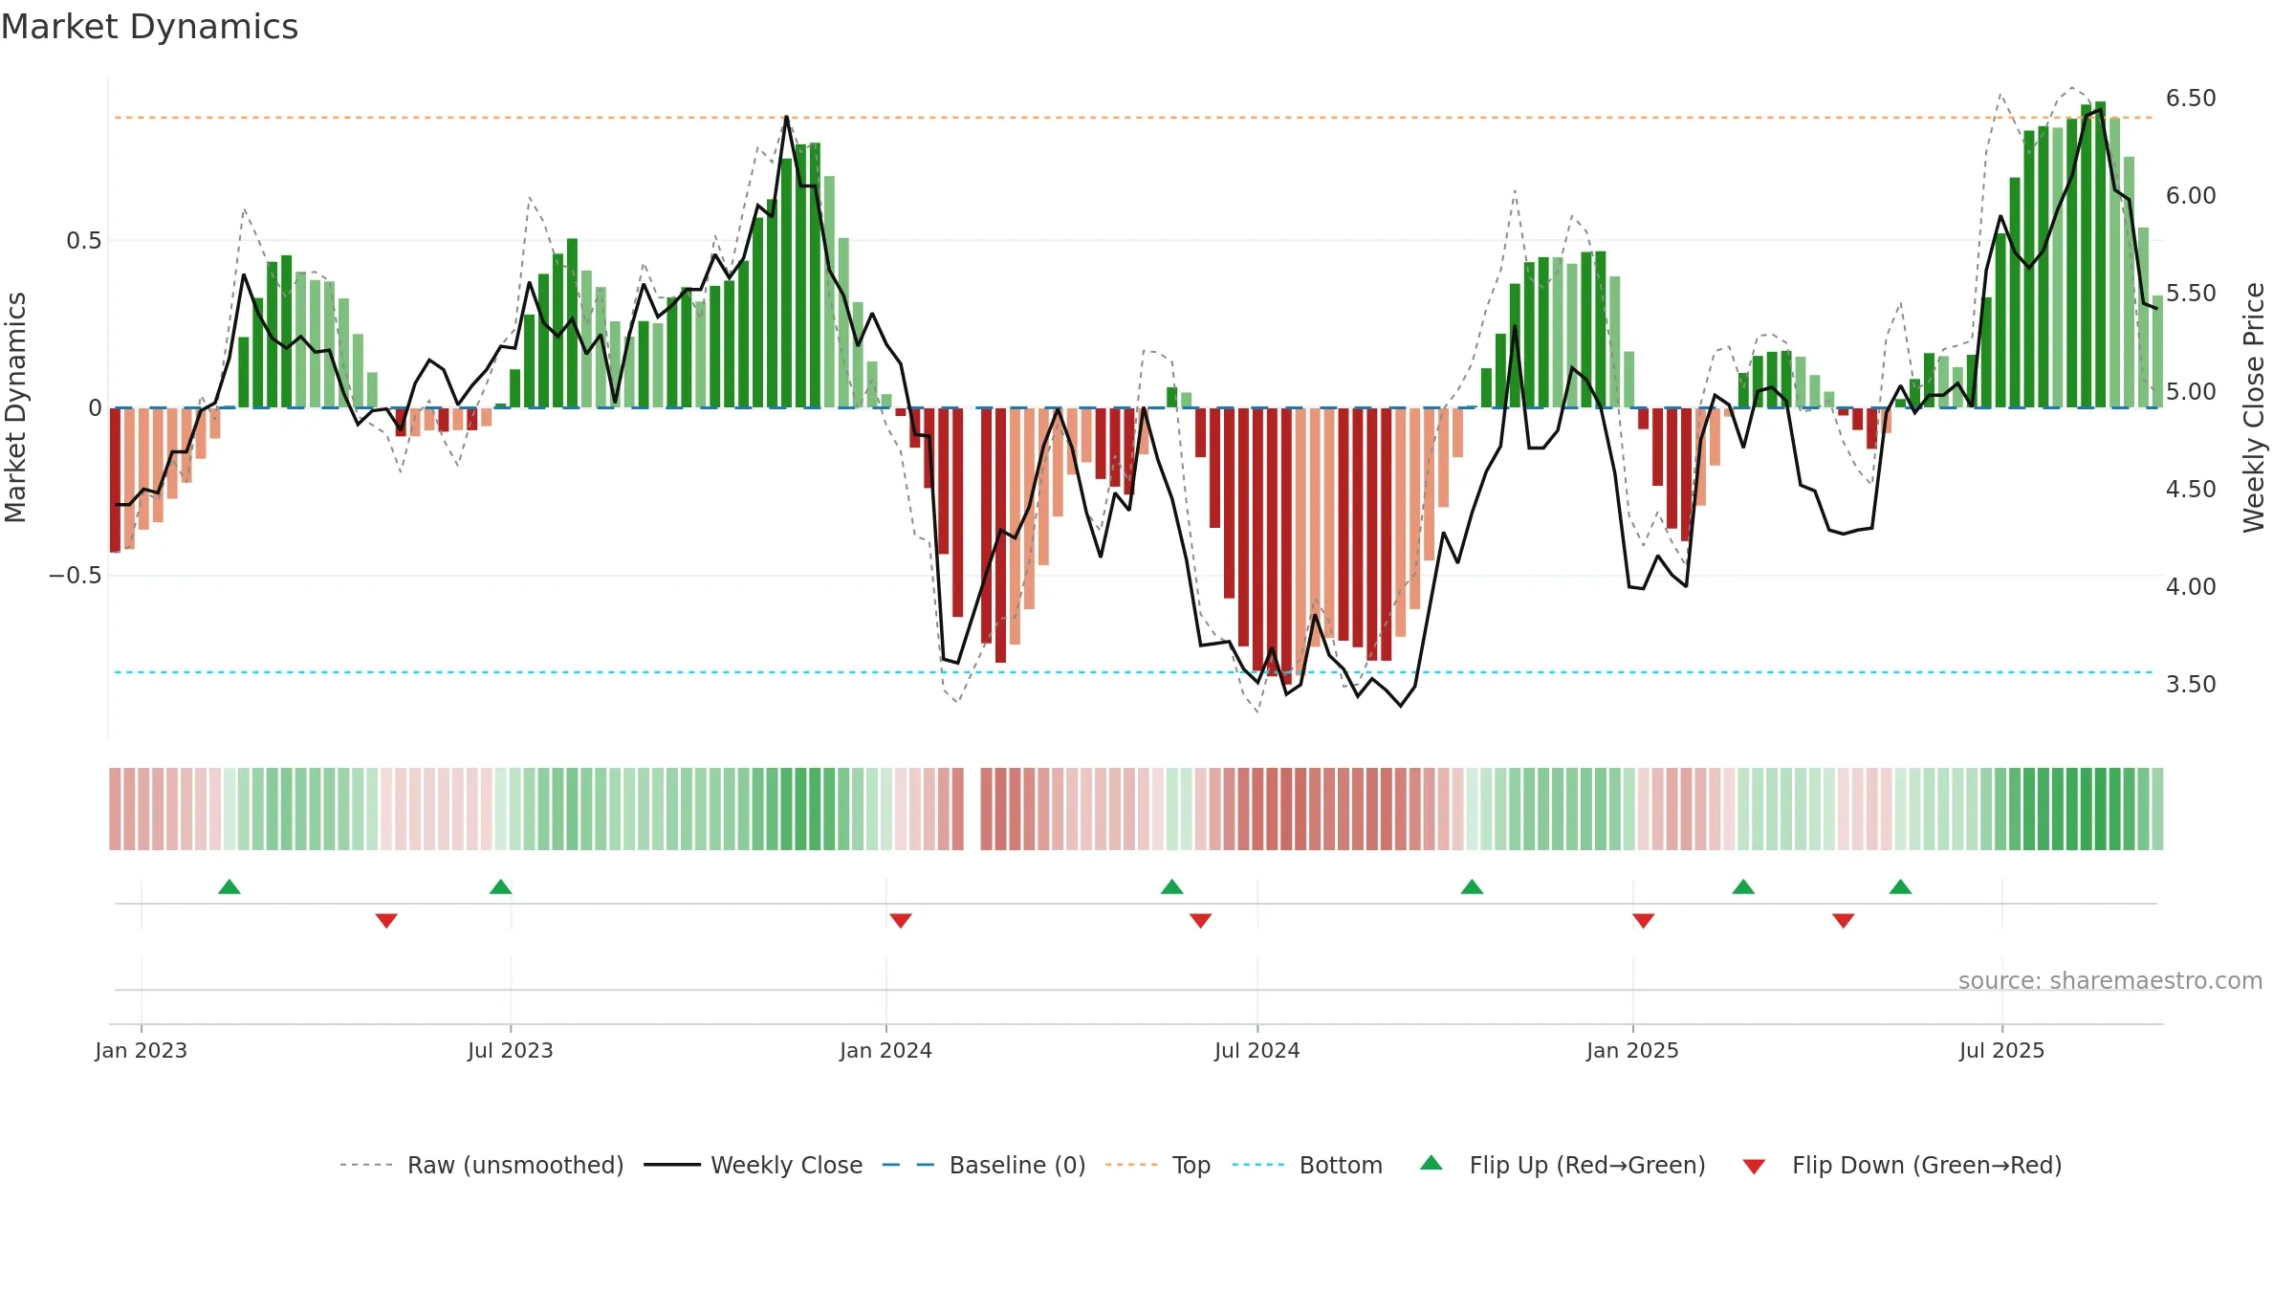Select the green Flip Up triangle near October 2024
The width and height of the screenshot is (2295, 1291).
click(x=1473, y=886)
